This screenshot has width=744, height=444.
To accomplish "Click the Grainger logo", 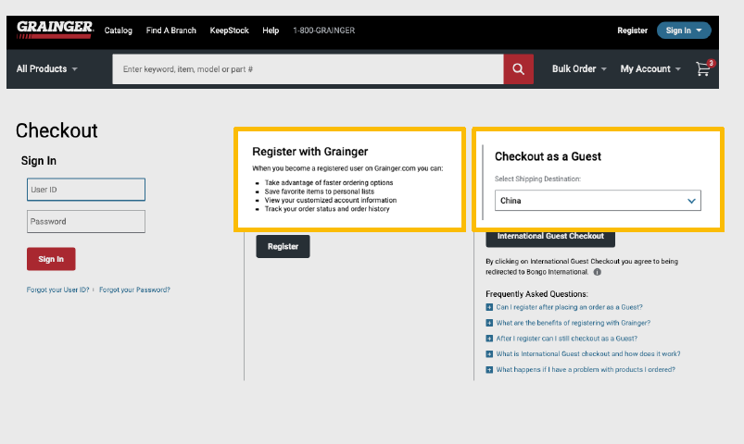I will (x=55, y=30).
